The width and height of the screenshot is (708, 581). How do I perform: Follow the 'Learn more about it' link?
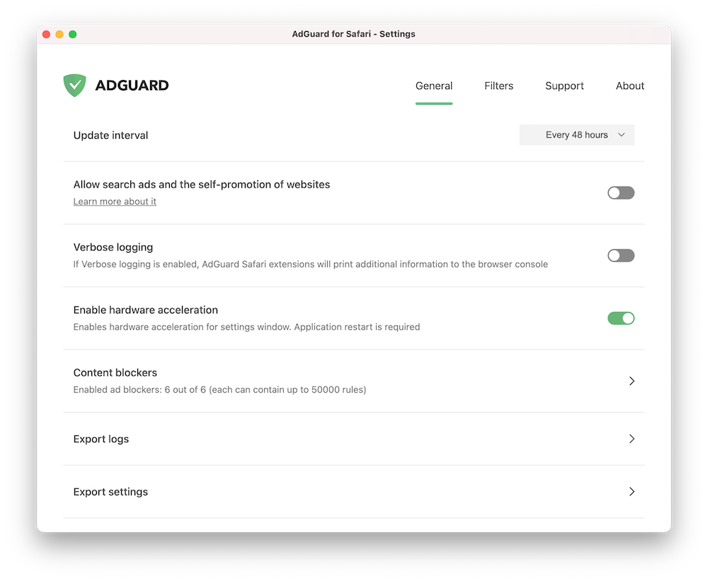[115, 202]
